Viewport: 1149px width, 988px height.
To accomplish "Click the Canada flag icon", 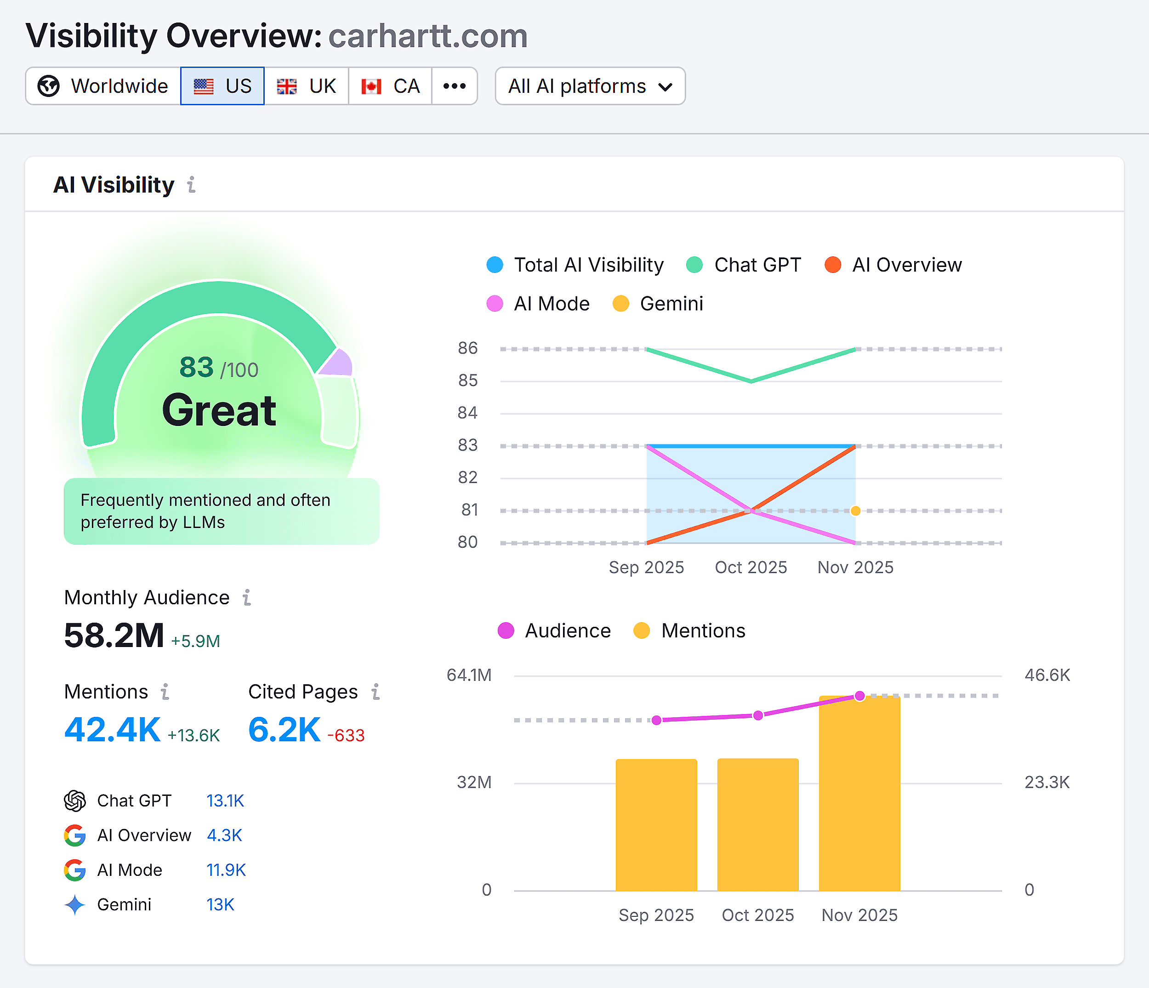I will click(370, 86).
